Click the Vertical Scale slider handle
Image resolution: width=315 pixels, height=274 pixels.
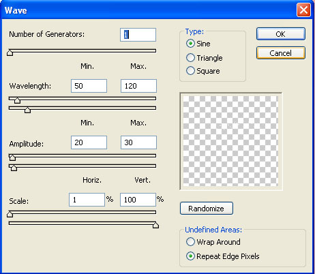tap(155, 225)
